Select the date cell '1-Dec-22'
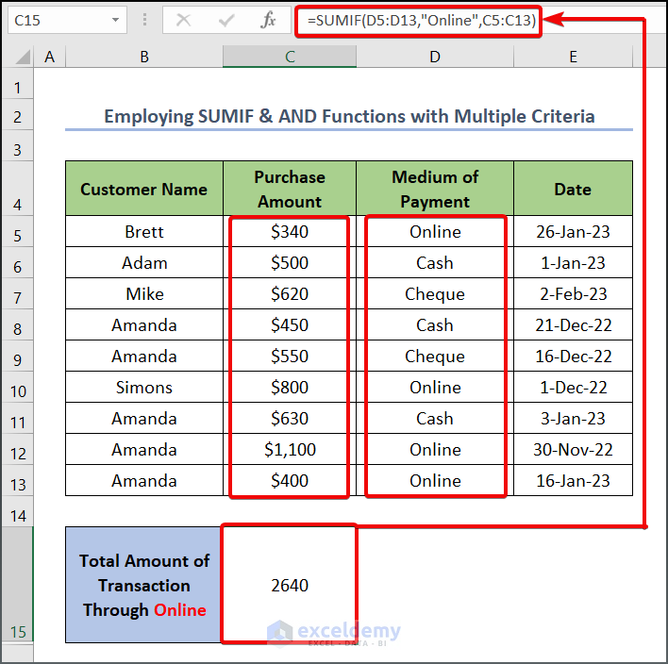 573,387
